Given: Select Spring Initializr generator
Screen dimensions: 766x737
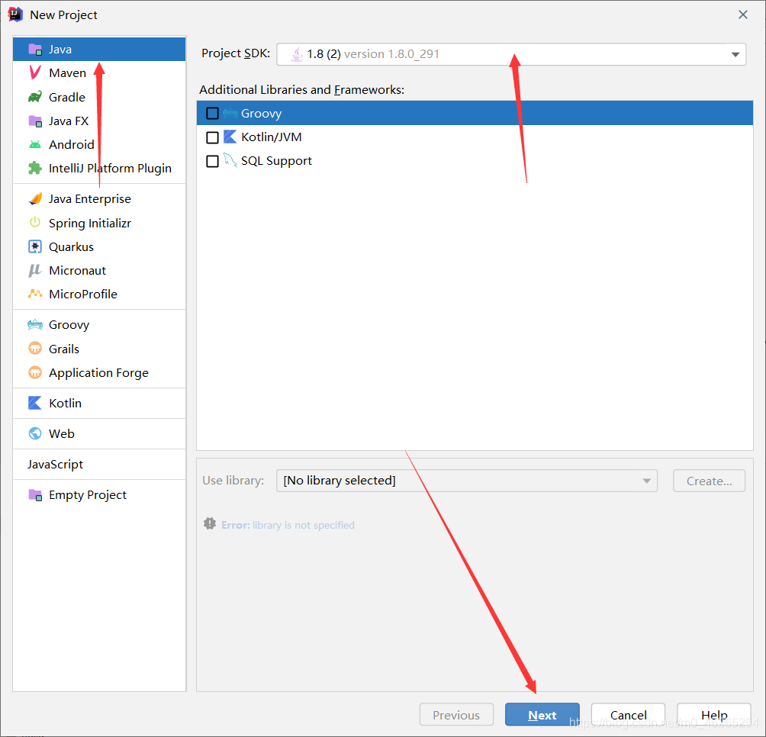Looking at the screenshot, I should tap(99, 223).
